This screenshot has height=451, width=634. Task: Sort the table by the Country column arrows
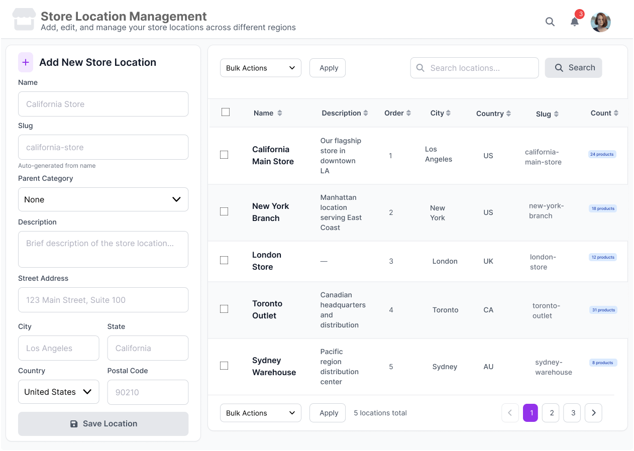point(509,114)
